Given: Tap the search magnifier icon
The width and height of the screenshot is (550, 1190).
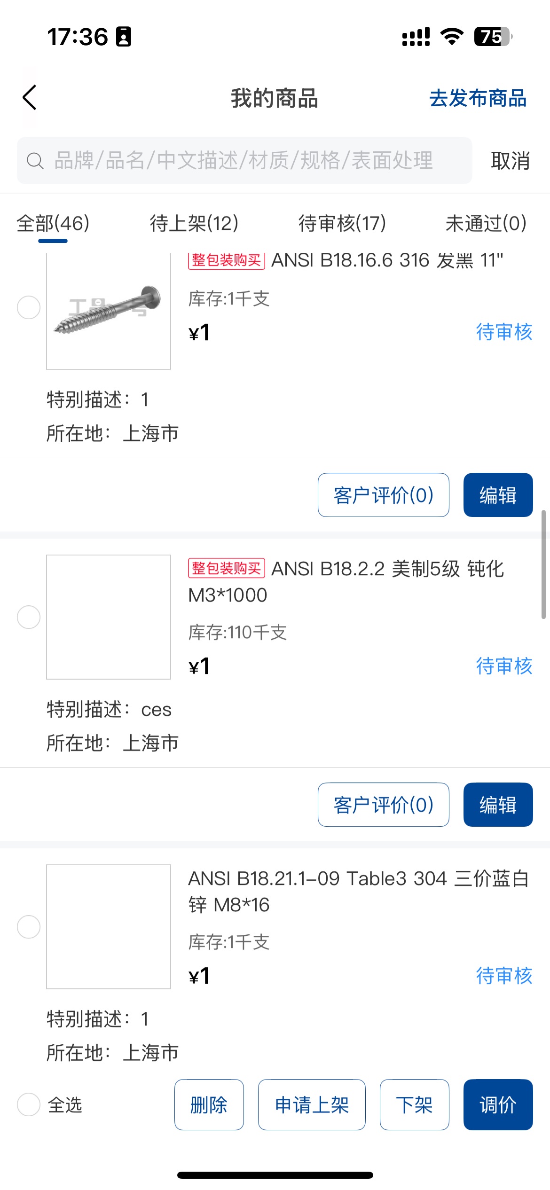Looking at the screenshot, I should (x=35, y=161).
